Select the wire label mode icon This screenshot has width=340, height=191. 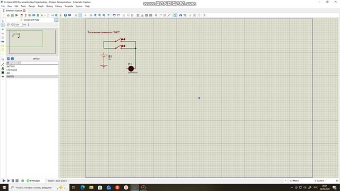click(3, 33)
